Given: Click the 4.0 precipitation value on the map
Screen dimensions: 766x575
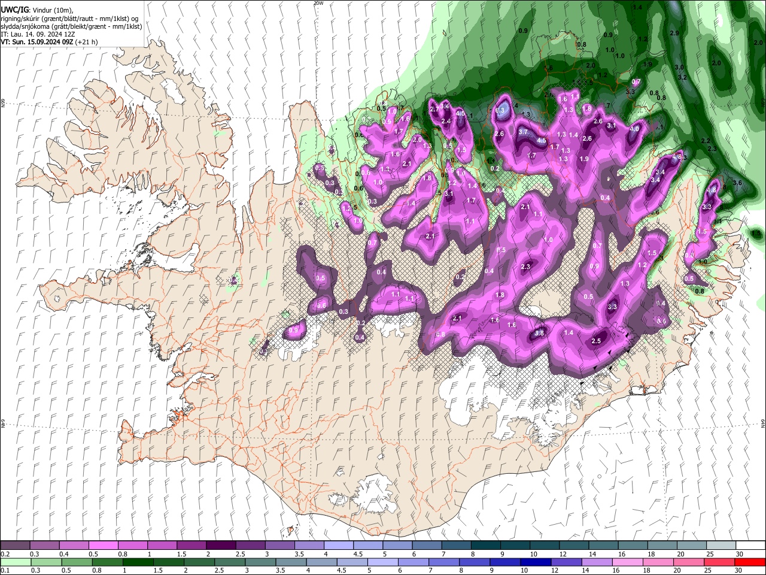Looking at the screenshot, I should point(635,129).
